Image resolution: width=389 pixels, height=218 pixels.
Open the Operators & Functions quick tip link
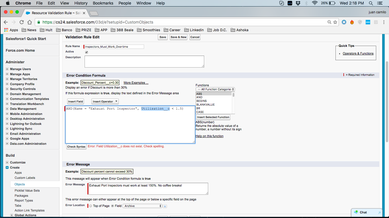pos(358,53)
